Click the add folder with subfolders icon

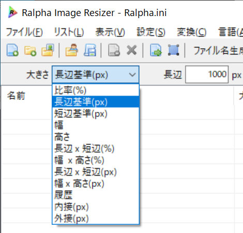point(48,50)
